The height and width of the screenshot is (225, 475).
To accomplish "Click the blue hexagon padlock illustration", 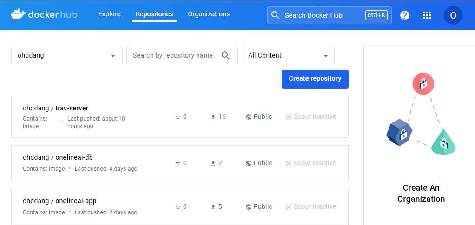I will click(x=400, y=133).
